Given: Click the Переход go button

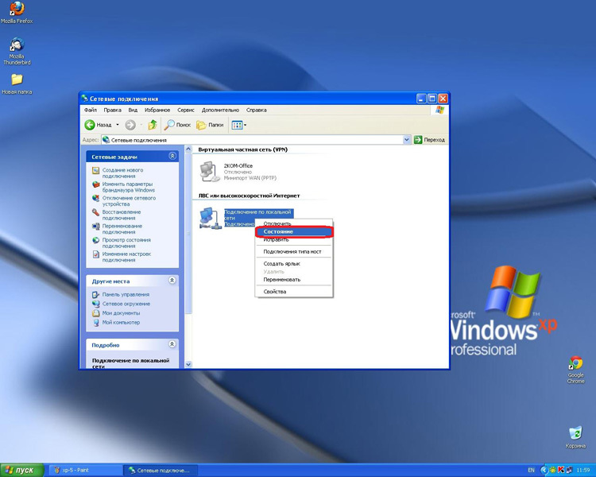Looking at the screenshot, I should point(429,140).
